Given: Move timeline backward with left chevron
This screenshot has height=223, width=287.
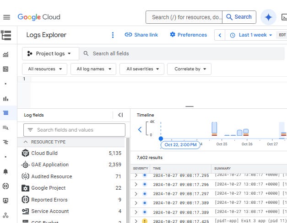Looking at the screenshot, I should point(140,129).
